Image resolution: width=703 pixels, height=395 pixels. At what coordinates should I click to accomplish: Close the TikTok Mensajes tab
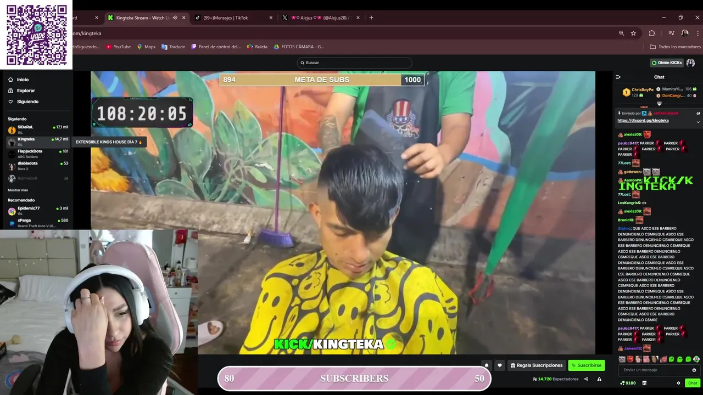click(x=271, y=18)
